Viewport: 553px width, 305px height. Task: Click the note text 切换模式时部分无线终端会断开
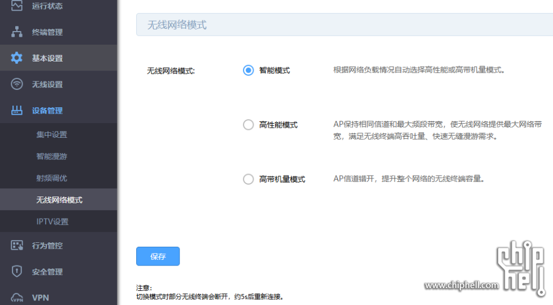tap(210, 297)
